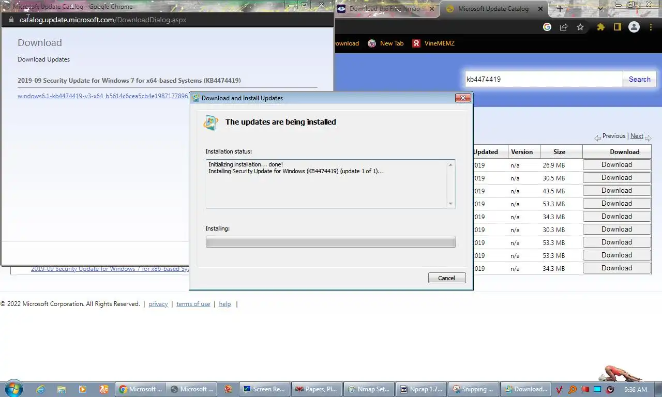
Task: Download the 30.5 MB update
Action: 616,178
